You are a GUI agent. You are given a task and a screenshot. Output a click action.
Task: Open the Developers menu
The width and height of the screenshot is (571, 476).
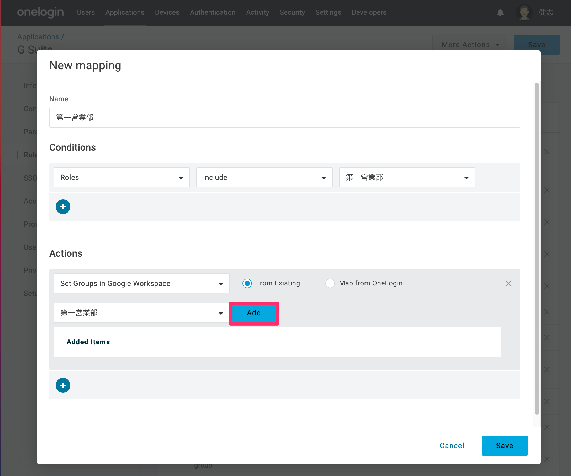(369, 13)
